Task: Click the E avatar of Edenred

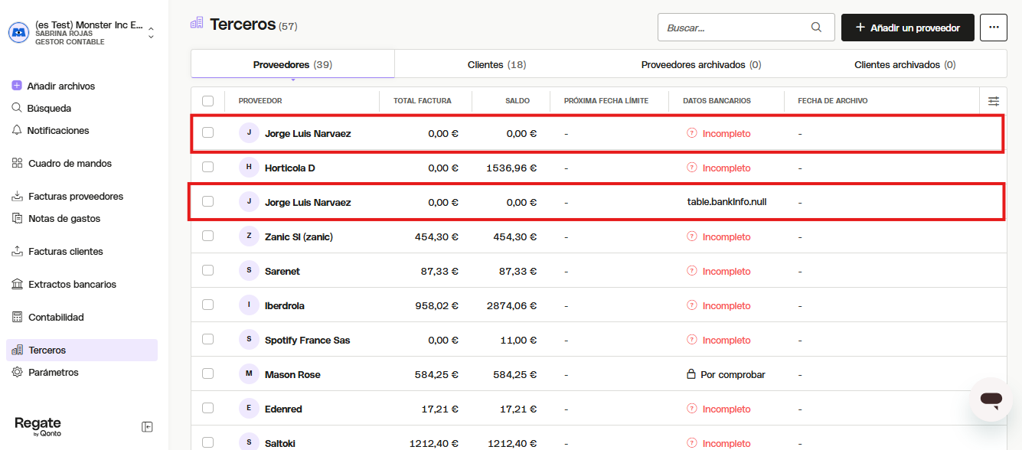Action: click(x=249, y=408)
